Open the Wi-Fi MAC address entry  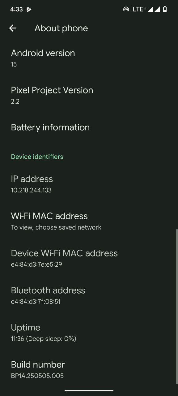89,221
